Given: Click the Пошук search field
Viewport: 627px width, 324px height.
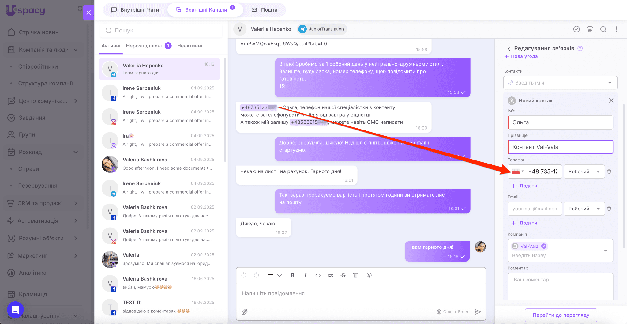Looking at the screenshot, I should click(x=161, y=30).
